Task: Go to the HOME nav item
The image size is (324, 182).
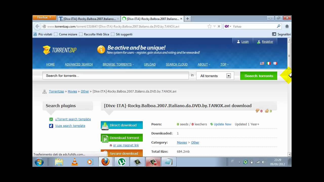Action: [x=50, y=64]
